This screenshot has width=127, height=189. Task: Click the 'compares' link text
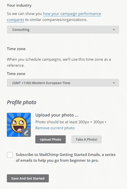point(16,20)
